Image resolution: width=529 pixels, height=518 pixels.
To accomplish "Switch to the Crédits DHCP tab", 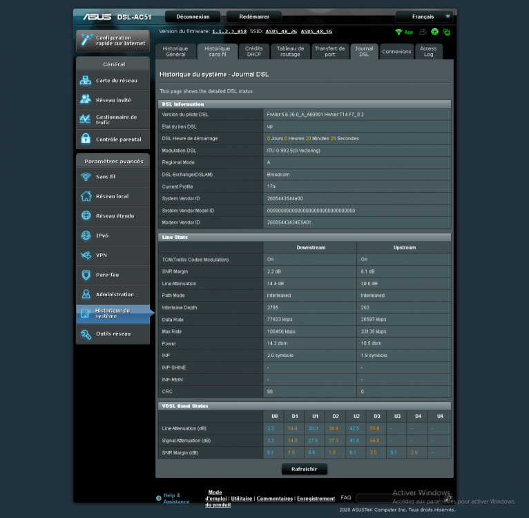I will click(x=253, y=52).
